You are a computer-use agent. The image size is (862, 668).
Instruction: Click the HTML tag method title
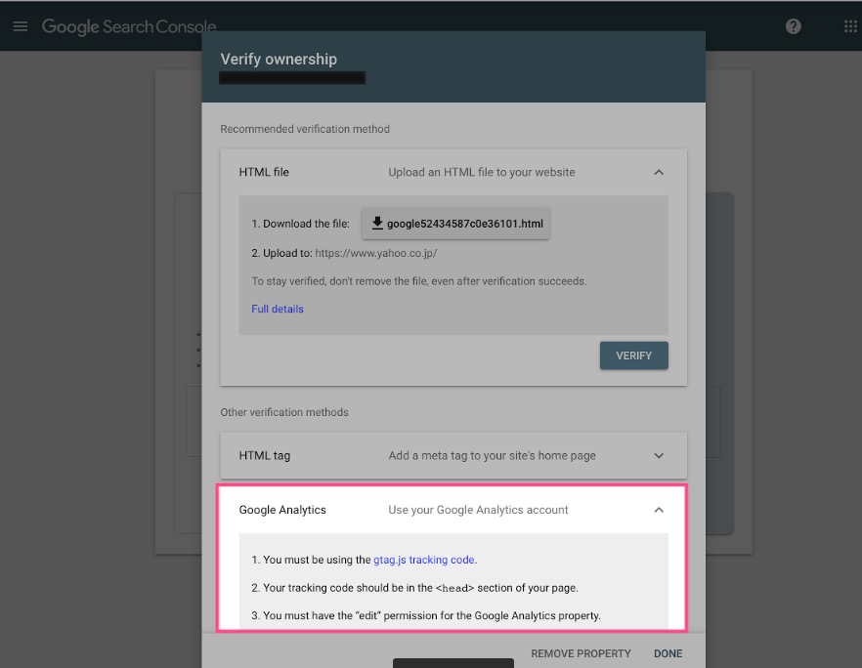point(265,455)
